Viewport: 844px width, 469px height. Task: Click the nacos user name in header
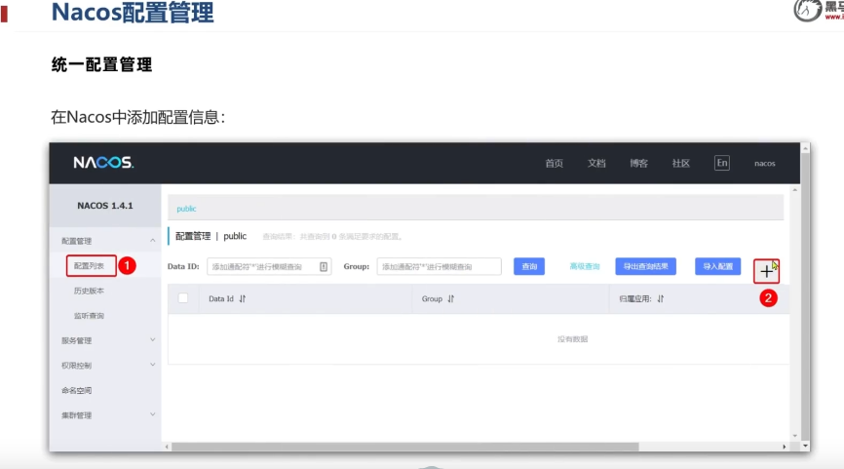pyautogui.click(x=764, y=163)
